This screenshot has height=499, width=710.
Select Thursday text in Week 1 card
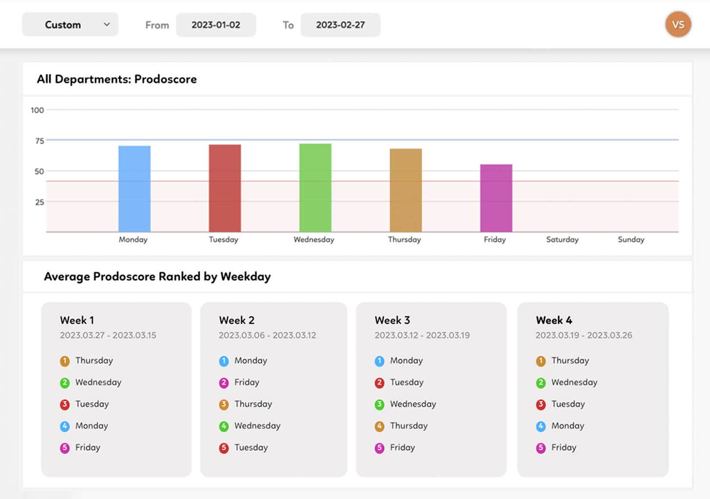[94, 361]
